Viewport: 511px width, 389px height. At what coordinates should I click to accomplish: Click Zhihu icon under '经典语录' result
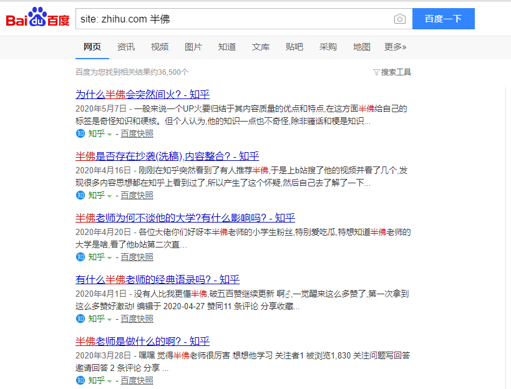pyautogui.click(x=80, y=319)
